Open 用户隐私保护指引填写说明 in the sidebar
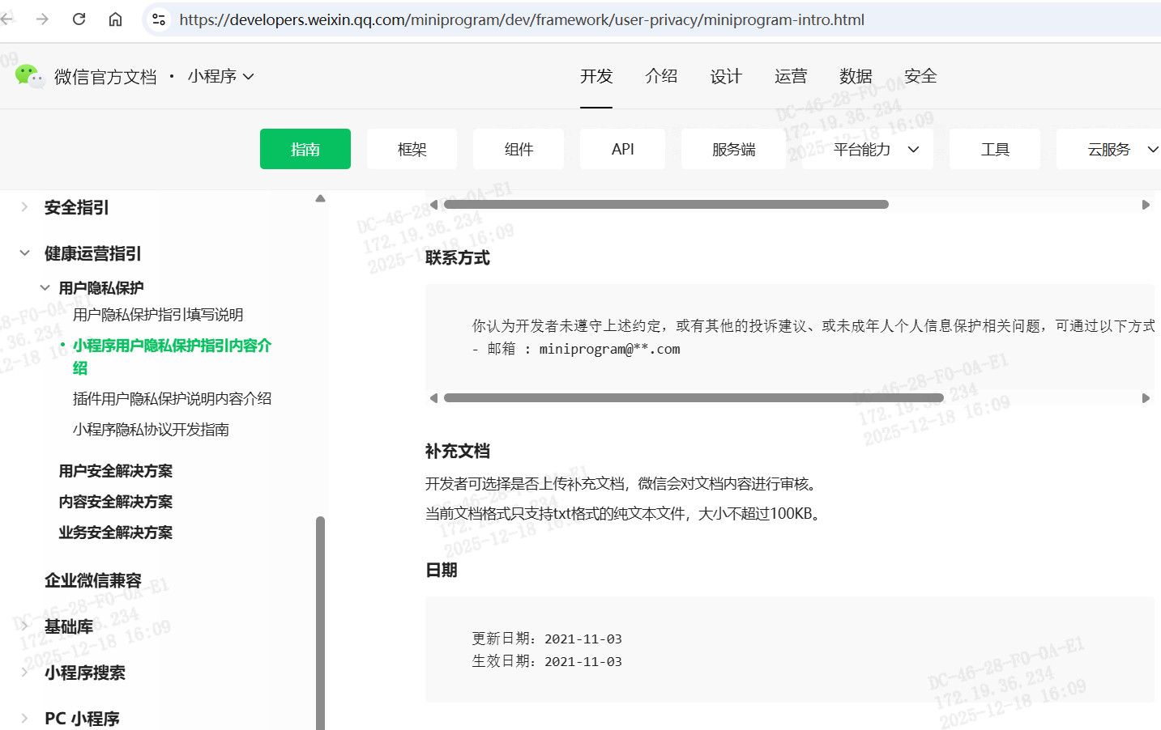The image size is (1161, 730). click(158, 315)
